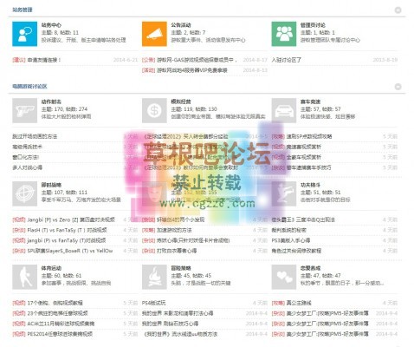This screenshot has width=414, height=347.
Task: Open thread 'FlasH (T) vs FanTaSy (T)'
Action: 67,230
